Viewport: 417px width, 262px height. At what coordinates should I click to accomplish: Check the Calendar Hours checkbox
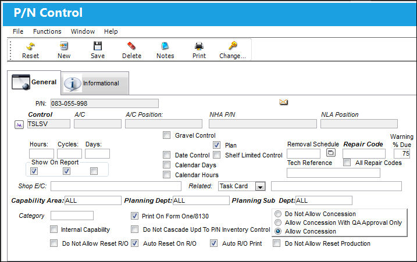click(x=166, y=175)
